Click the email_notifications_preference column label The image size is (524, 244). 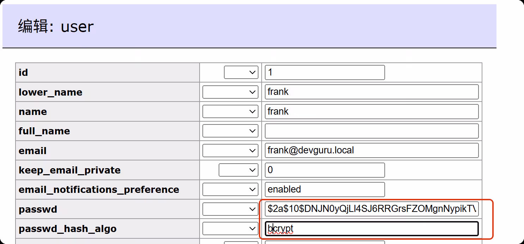point(99,190)
